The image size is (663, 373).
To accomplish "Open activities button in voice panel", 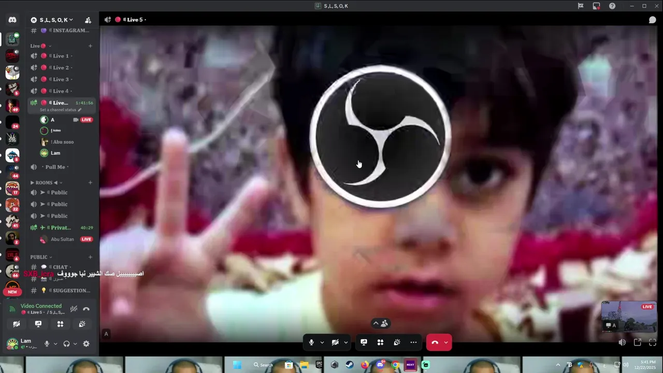I will (x=60, y=324).
